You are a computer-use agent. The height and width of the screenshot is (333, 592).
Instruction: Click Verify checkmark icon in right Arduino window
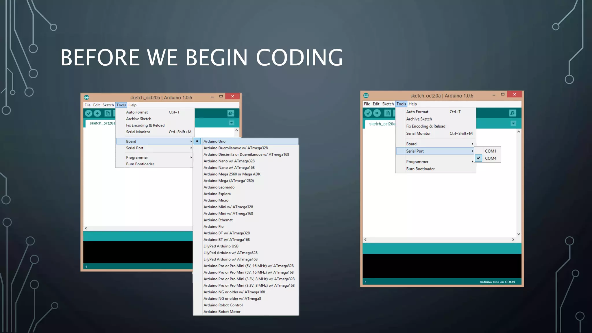(x=368, y=113)
